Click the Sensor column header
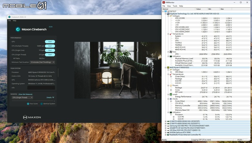Screen dimensions: 252x143 pyautogui.click(x=179, y=9)
